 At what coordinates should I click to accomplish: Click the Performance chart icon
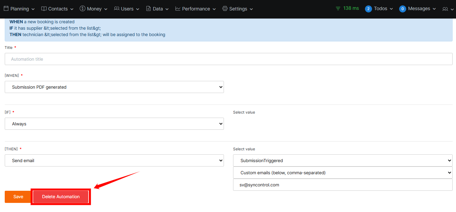point(178,9)
